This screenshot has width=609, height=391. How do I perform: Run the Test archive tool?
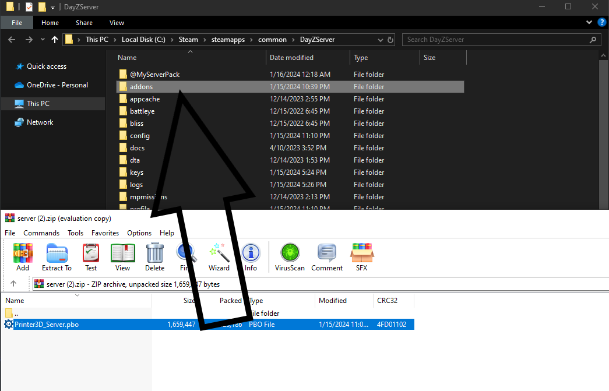click(x=91, y=257)
